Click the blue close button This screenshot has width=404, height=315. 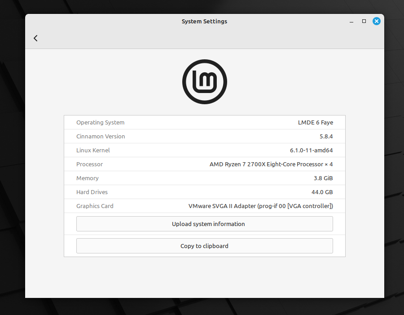point(376,21)
